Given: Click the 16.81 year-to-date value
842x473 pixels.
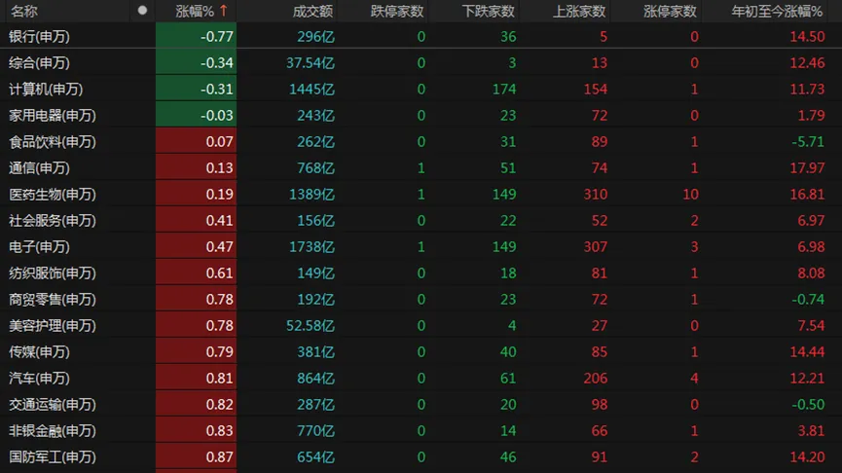Looking at the screenshot, I should [807, 195].
